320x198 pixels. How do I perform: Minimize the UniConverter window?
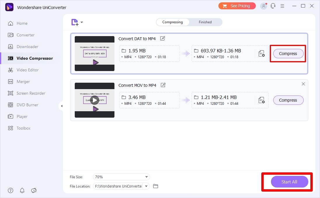click(294, 6)
